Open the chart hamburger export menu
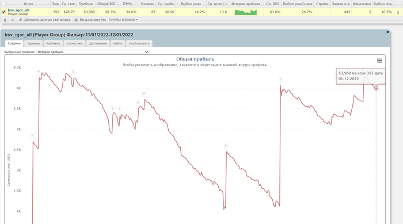The image size is (403, 224). click(379, 60)
